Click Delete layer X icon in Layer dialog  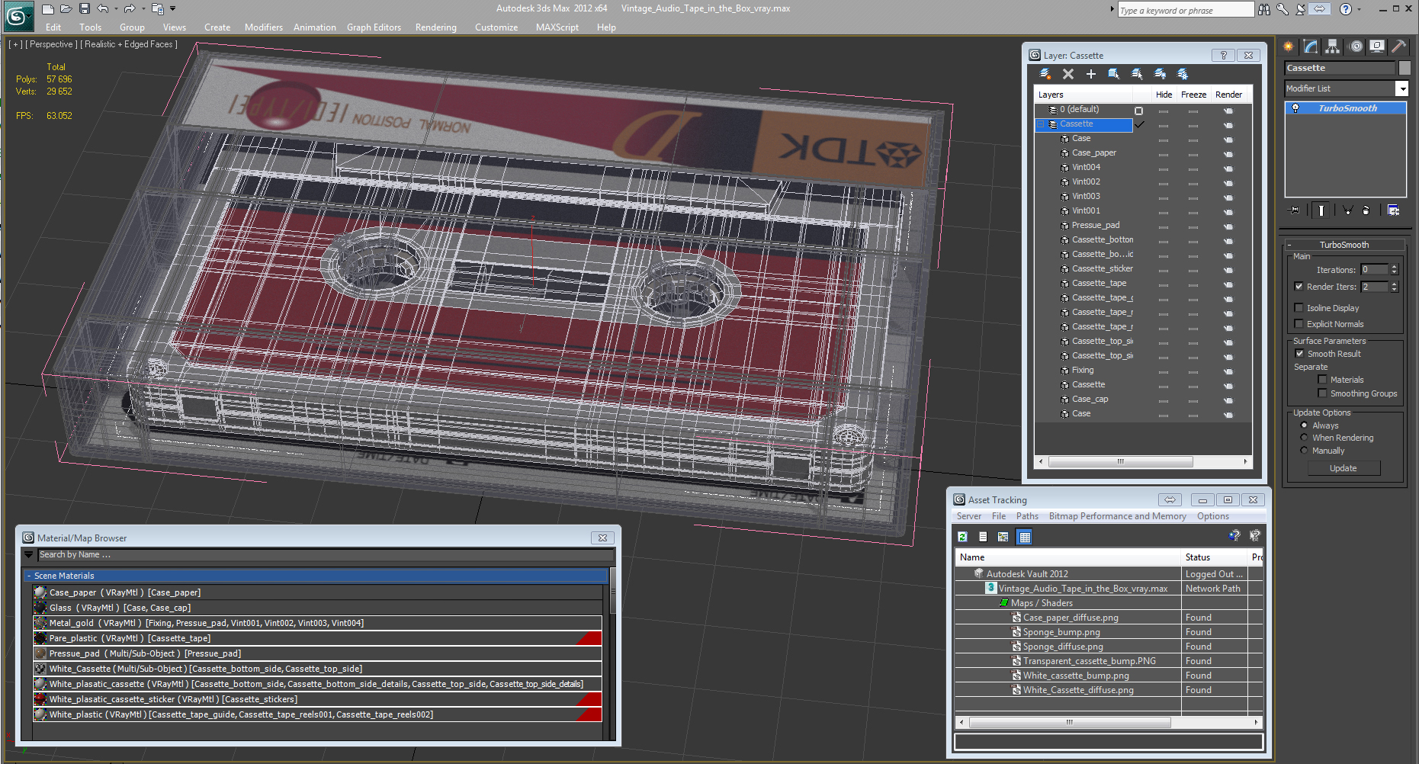pos(1068,74)
